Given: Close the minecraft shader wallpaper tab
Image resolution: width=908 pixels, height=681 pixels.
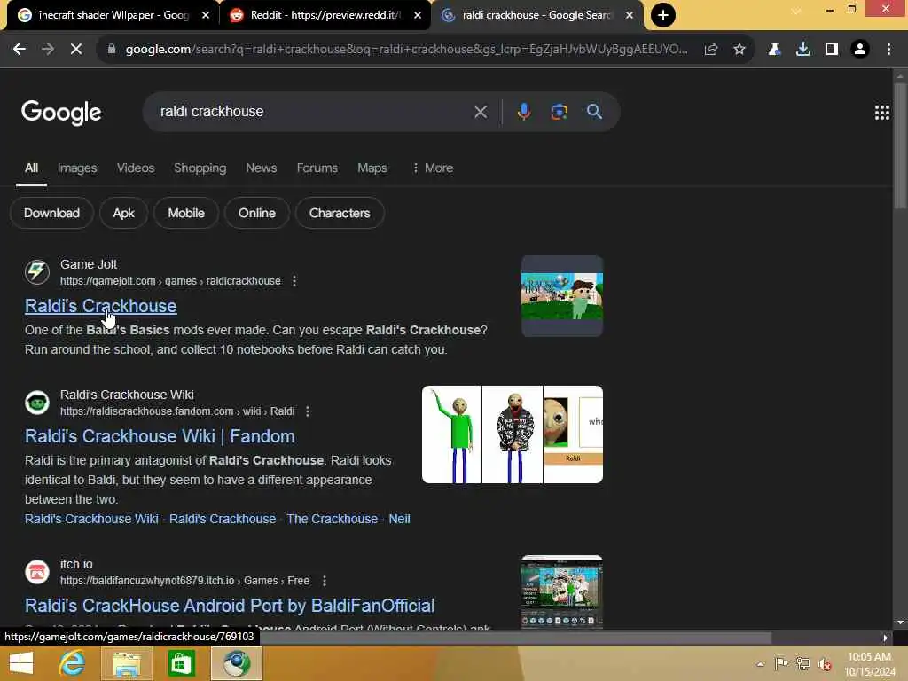Looking at the screenshot, I should [206, 15].
